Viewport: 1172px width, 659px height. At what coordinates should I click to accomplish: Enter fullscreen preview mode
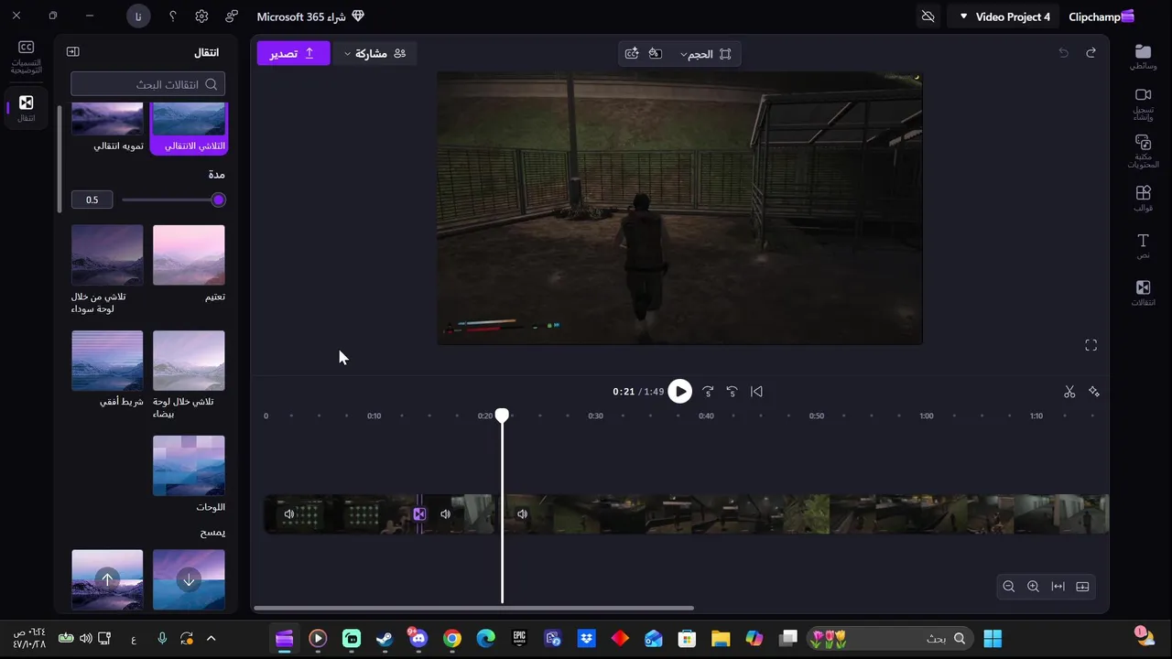click(1091, 345)
